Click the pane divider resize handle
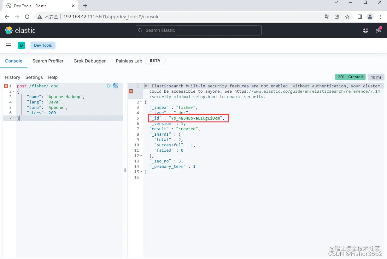Screen dimensions: 387x259 point(125,170)
